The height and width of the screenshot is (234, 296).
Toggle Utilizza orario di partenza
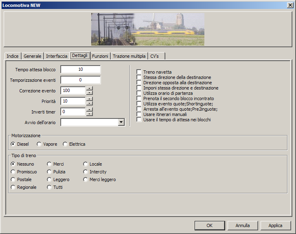click(139, 93)
